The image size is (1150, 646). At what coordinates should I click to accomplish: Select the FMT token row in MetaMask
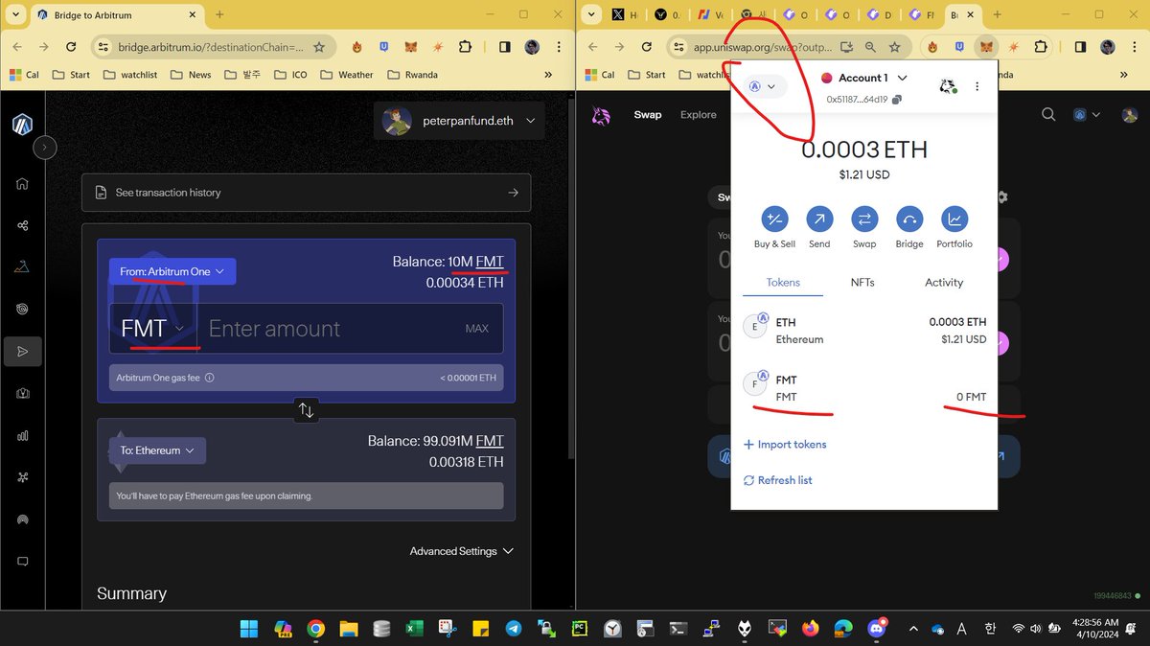[x=864, y=388]
